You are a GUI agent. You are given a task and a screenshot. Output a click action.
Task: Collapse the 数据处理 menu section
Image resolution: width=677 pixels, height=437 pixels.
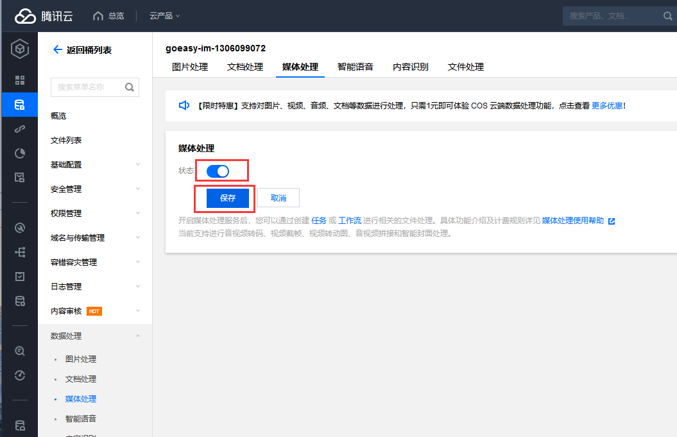138,336
